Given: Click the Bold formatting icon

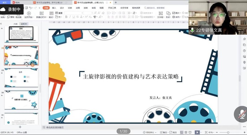Looking at the screenshot, I should pos(66,17).
